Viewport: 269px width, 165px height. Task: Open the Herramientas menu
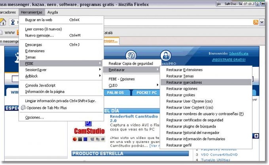32,12
